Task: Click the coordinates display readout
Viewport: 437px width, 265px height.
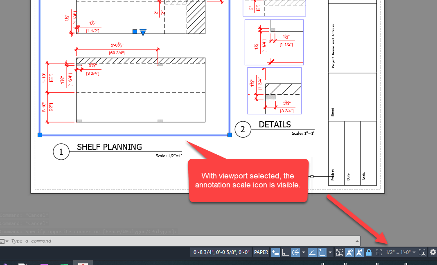Action: click(x=221, y=252)
